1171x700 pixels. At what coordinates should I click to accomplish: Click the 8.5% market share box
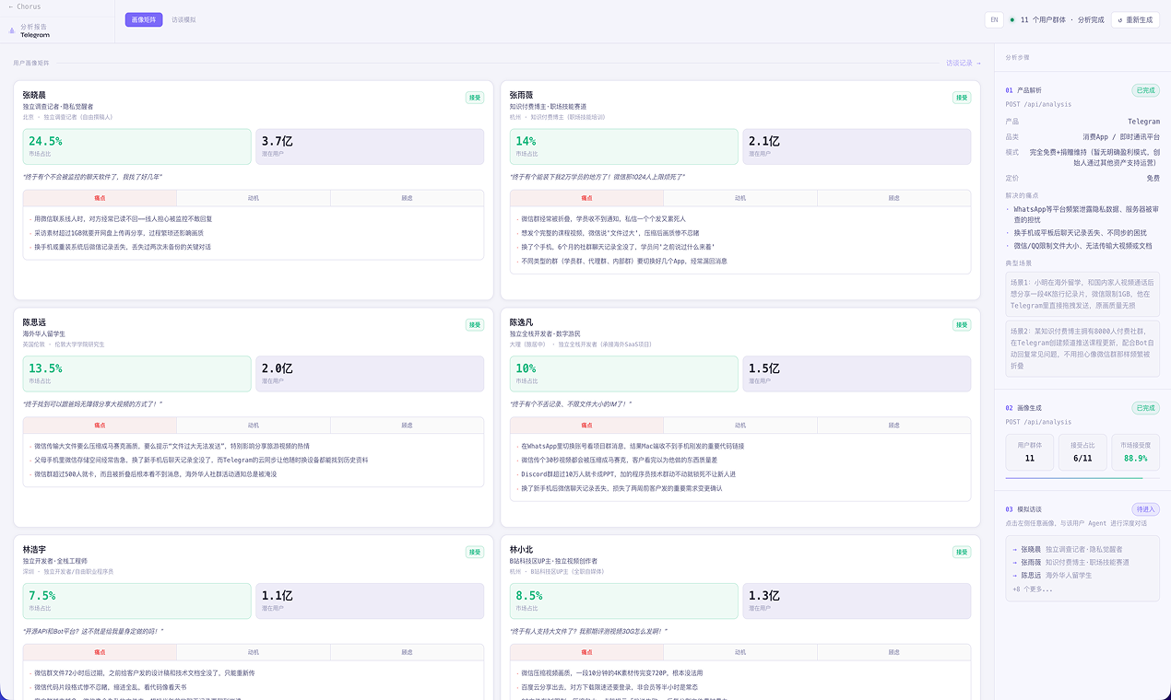click(x=624, y=601)
